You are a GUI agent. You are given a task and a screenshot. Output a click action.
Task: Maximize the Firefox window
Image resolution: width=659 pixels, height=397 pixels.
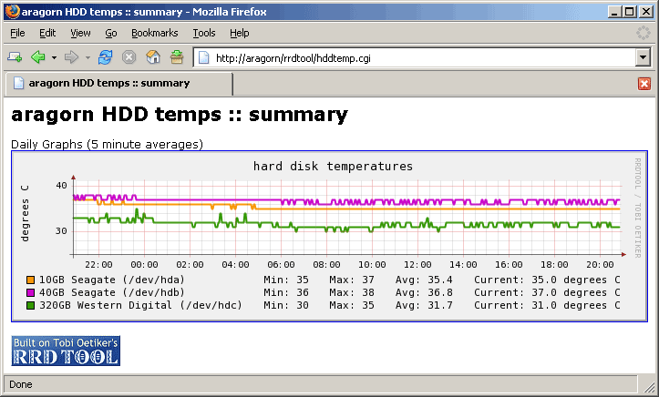coord(629,11)
